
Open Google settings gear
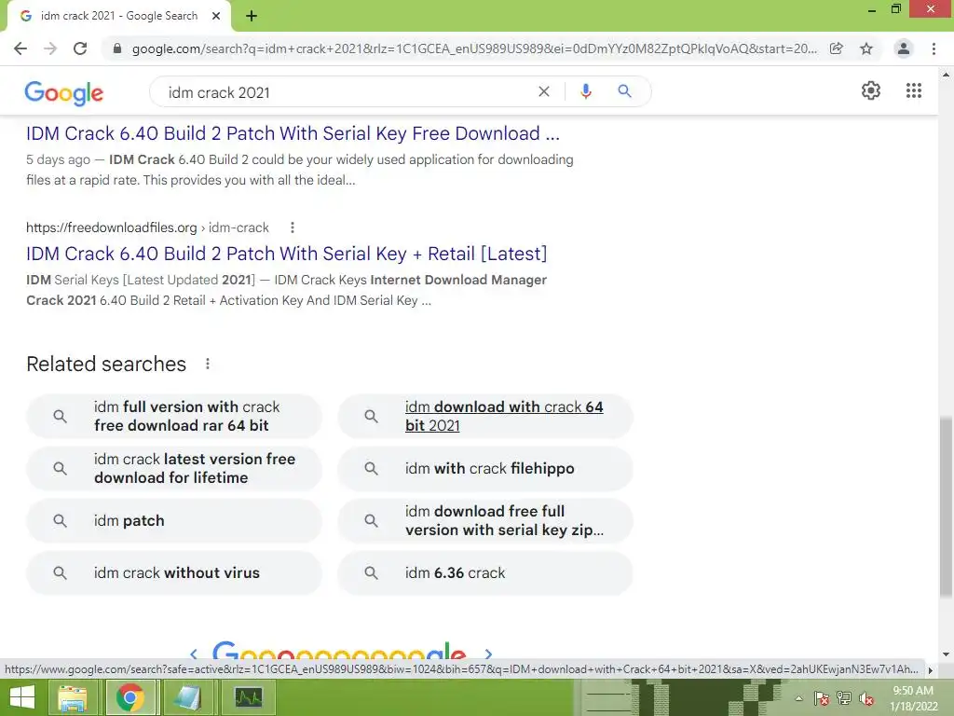click(x=871, y=90)
